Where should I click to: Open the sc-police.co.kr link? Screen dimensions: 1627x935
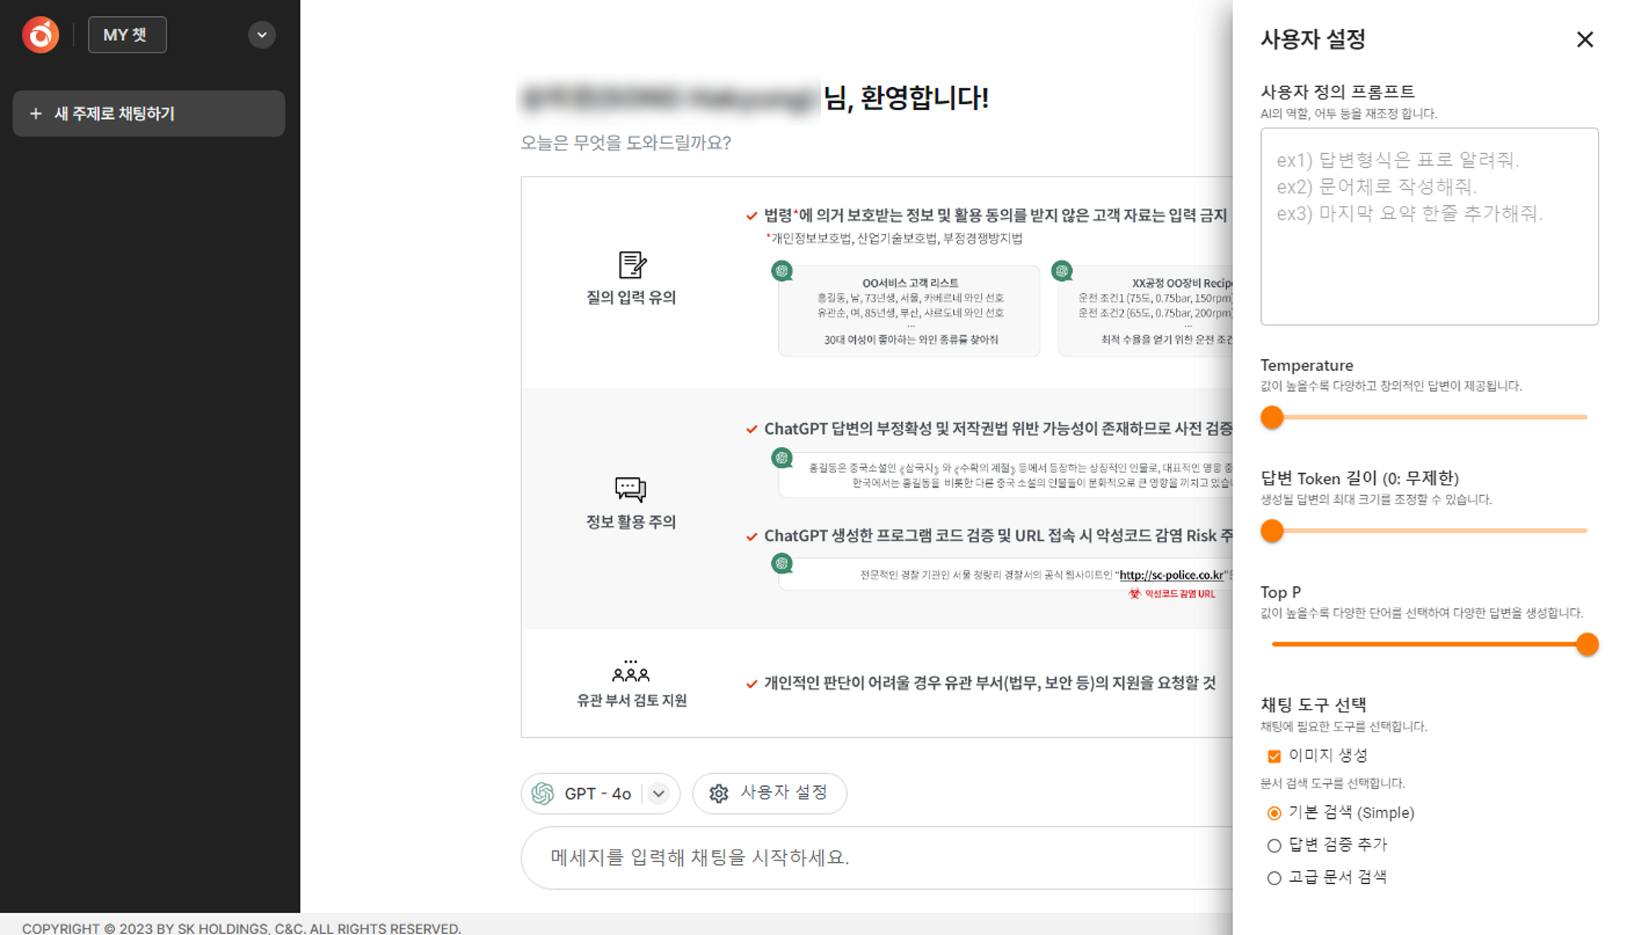[1171, 575]
